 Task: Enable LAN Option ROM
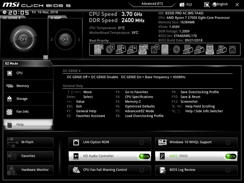click(x=110, y=142)
